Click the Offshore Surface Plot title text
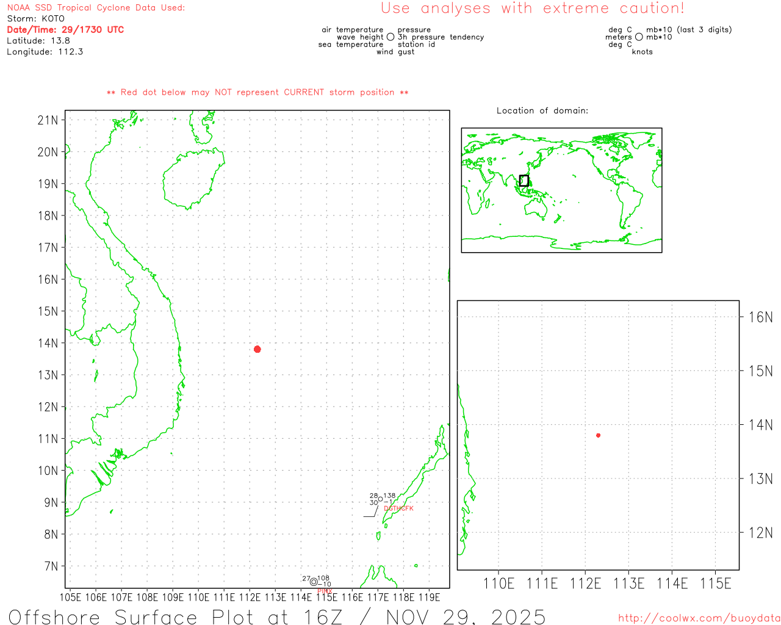 277,616
